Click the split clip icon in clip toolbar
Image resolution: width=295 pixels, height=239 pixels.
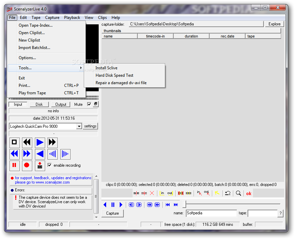coord(136,193)
